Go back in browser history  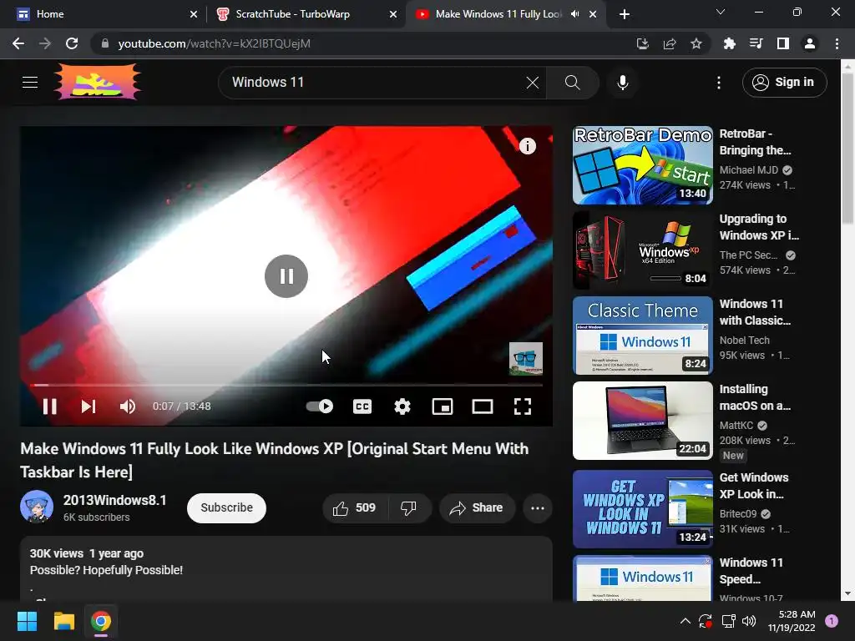point(18,43)
